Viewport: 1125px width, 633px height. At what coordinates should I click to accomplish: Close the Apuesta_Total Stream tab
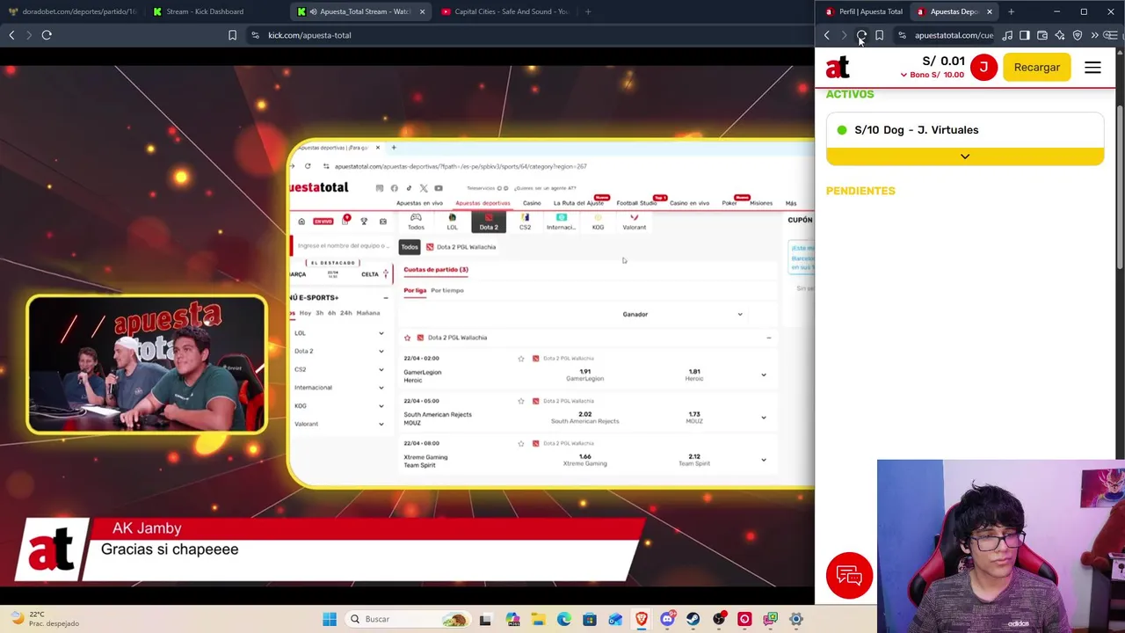pyautogui.click(x=422, y=11)
